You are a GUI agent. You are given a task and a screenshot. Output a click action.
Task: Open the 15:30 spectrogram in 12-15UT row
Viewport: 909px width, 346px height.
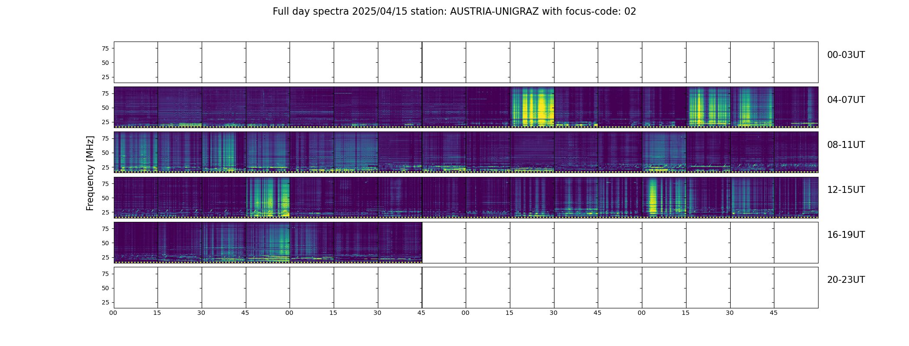[x=752, y=197]
